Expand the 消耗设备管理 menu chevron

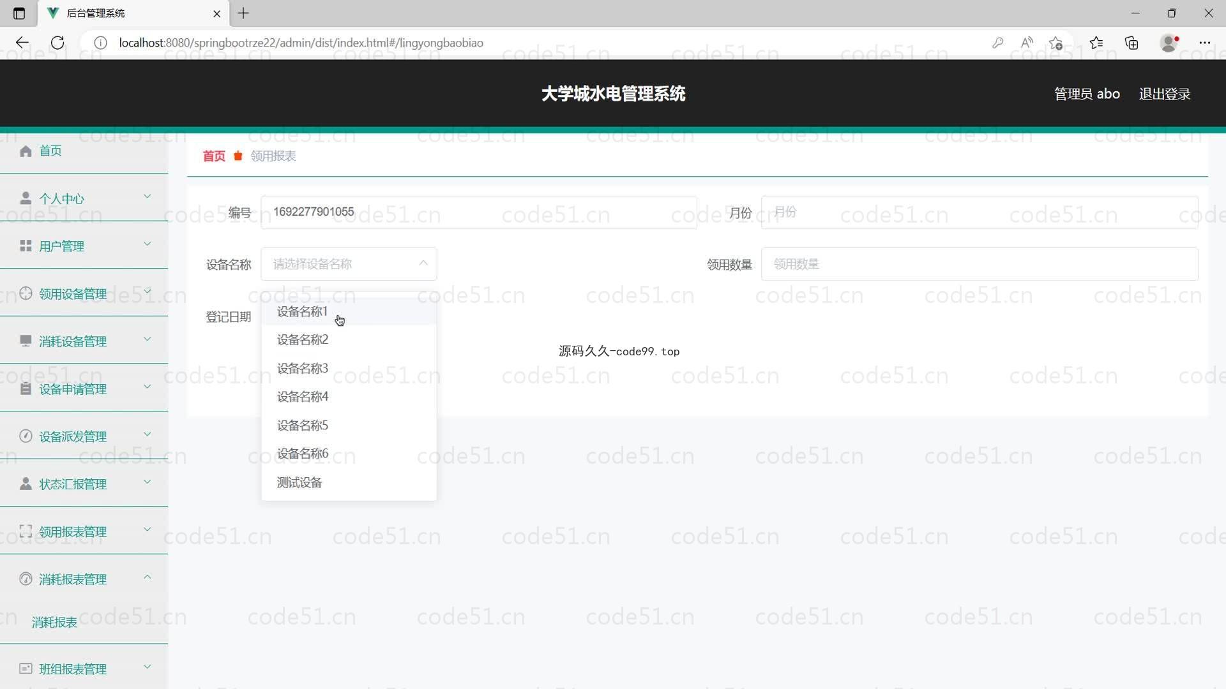click(x=148, y=339)
